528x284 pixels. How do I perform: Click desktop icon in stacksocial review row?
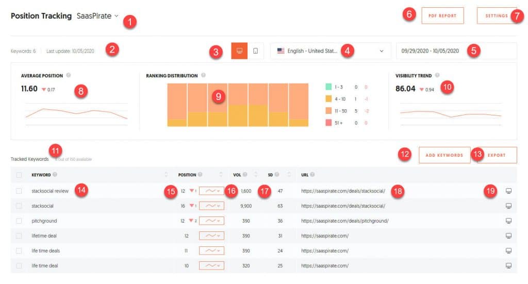(x=508, y=191)
